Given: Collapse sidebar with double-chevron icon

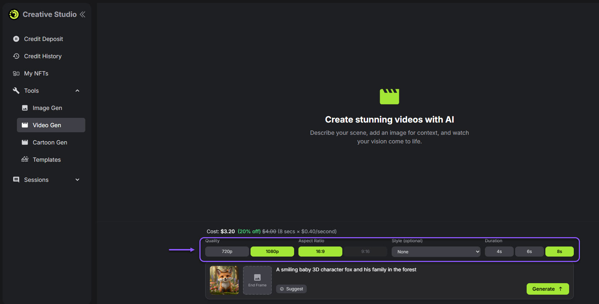Looking at the screenshot, I should pyautogui.click(x=82, y=14).
